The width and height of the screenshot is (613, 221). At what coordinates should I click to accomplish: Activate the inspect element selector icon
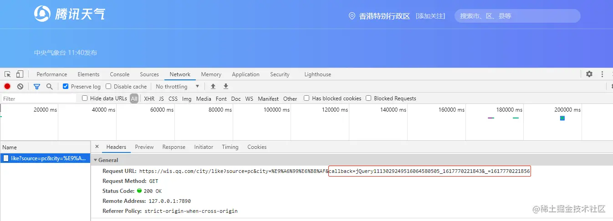coord(8,74)
